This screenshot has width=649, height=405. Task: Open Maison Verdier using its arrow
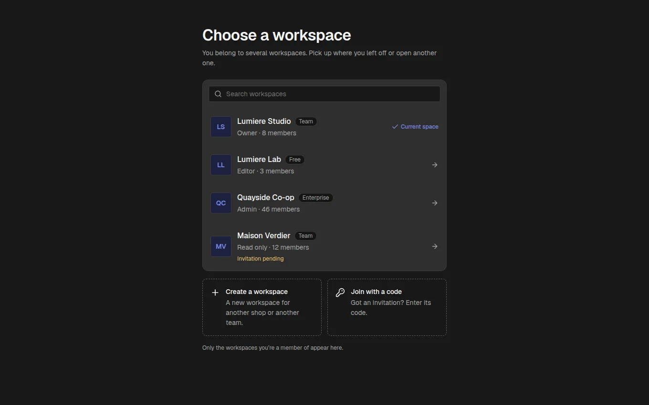[435, 246]
